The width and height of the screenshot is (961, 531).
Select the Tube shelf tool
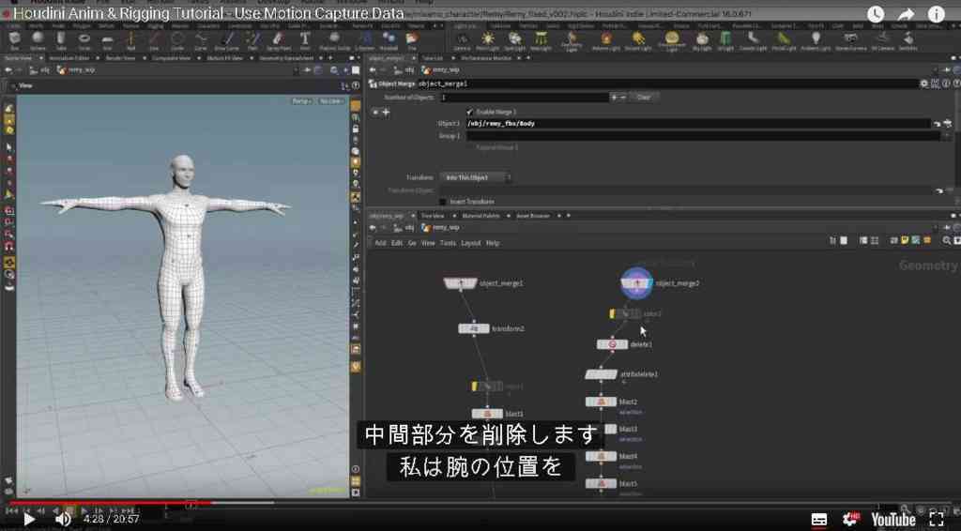(x=61, y=40)
